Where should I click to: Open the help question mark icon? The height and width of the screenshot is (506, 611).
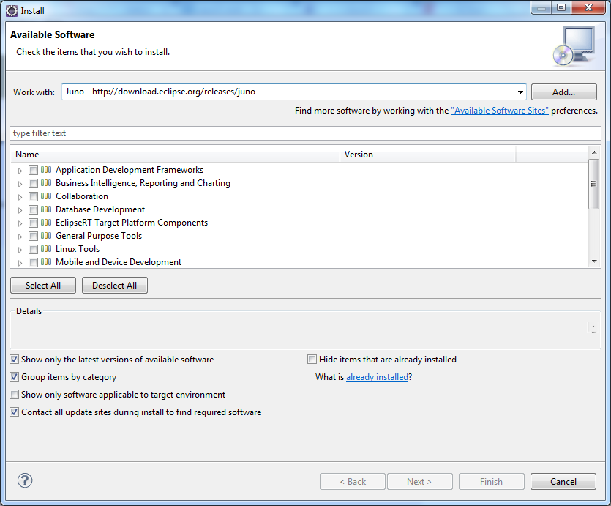pos(25,480)
